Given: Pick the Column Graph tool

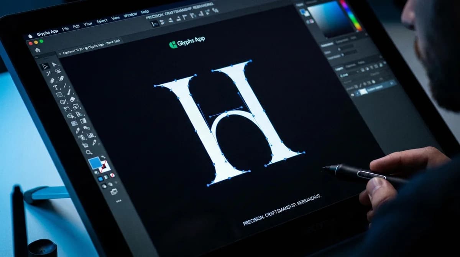Looking at the screenshot, I should click(90, 135).
